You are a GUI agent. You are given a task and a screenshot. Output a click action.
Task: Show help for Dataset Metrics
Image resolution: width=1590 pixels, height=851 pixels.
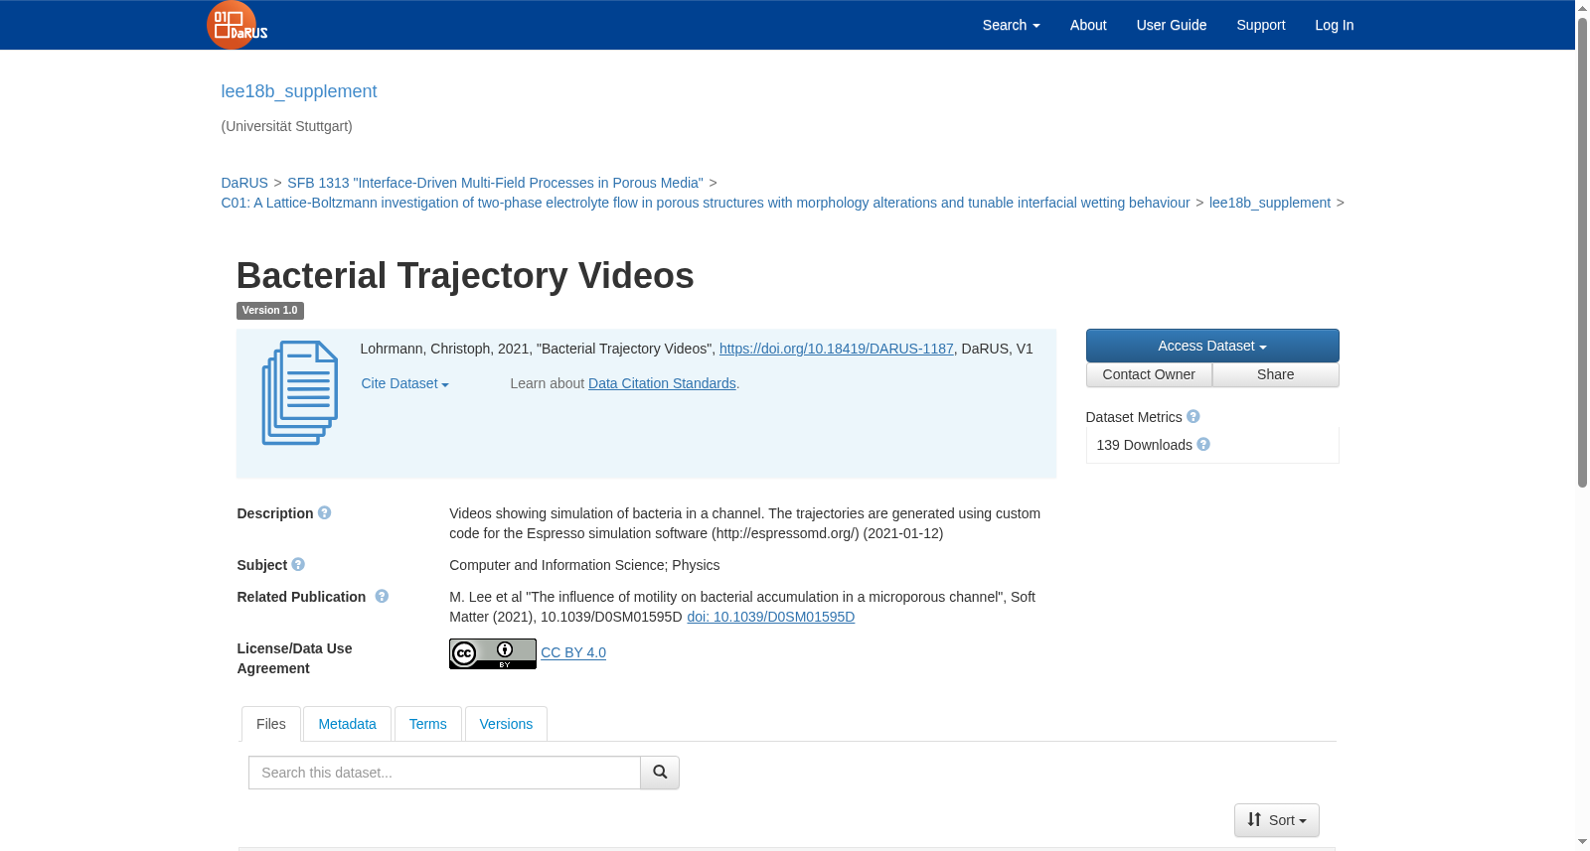click(1193, 417)
